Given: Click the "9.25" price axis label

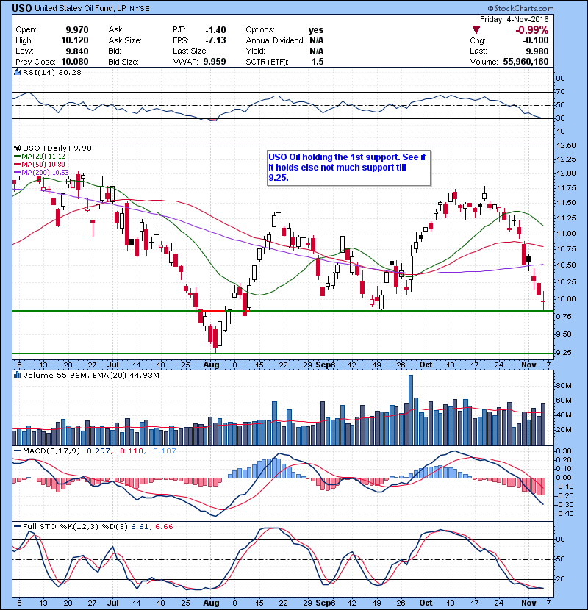Looking at the screenshot, I should coord(564,353).
